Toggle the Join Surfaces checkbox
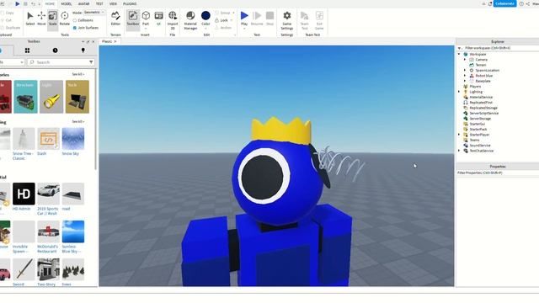Screen dimensions: 539x303 pos(75,28)
